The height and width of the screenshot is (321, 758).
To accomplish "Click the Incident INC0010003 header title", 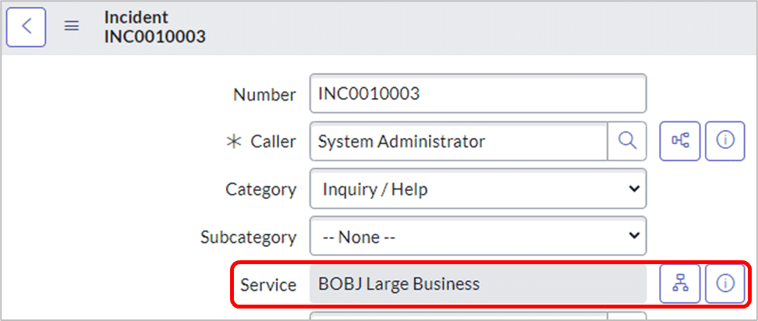I will [154, 26].
